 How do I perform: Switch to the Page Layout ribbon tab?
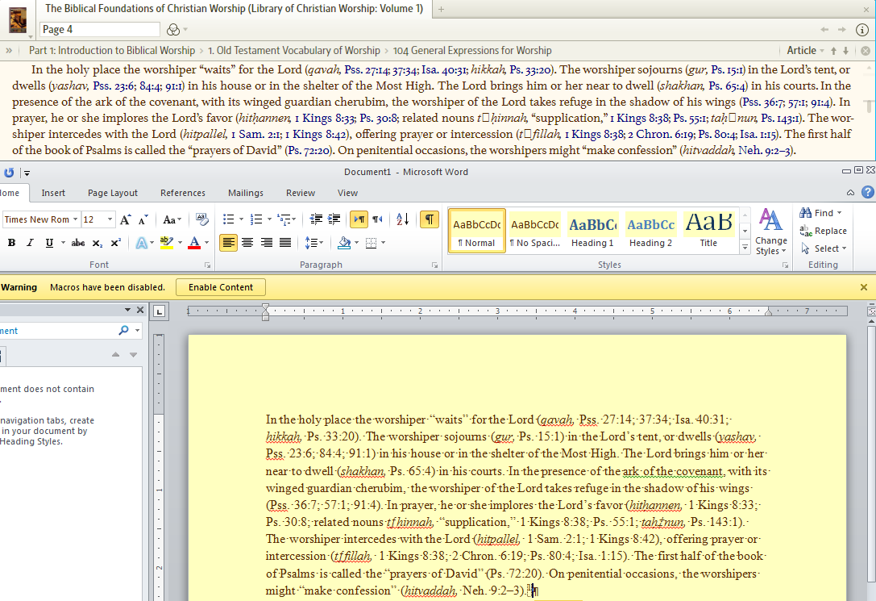tap(113, 193)
